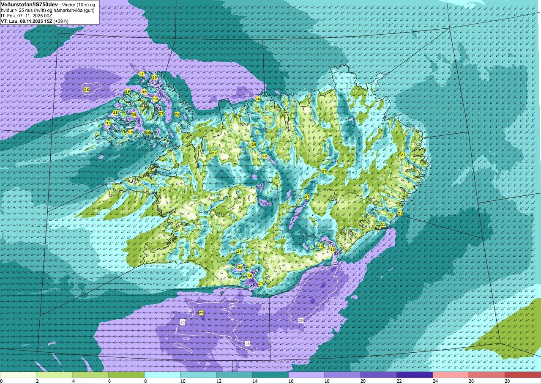Click the yellow "29" gust label
The image size is (541, 384).
(214, 153)
